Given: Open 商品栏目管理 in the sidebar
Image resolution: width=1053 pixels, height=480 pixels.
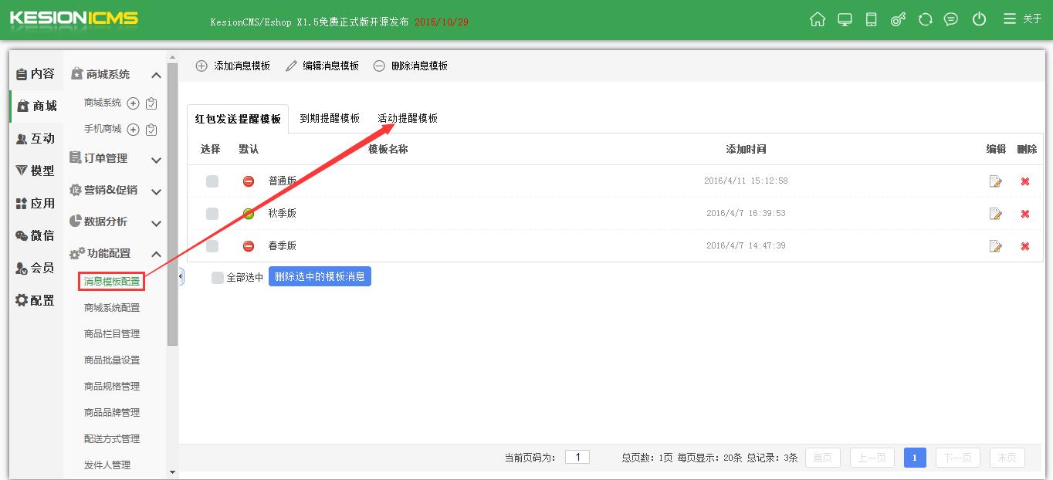Looking at the screenshot, I should pyautogui.click(x=112, y=334).
